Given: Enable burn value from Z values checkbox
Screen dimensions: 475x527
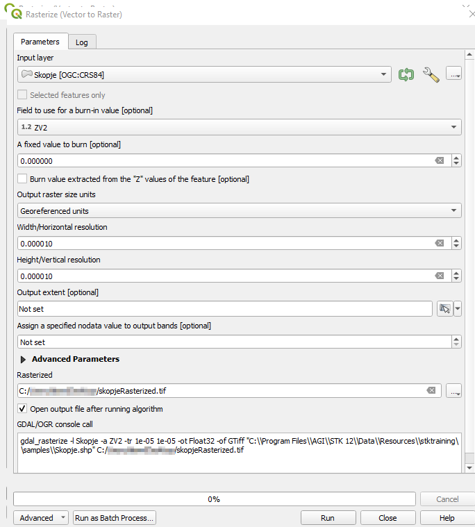Looking at the screenshot, I should 23,179.
